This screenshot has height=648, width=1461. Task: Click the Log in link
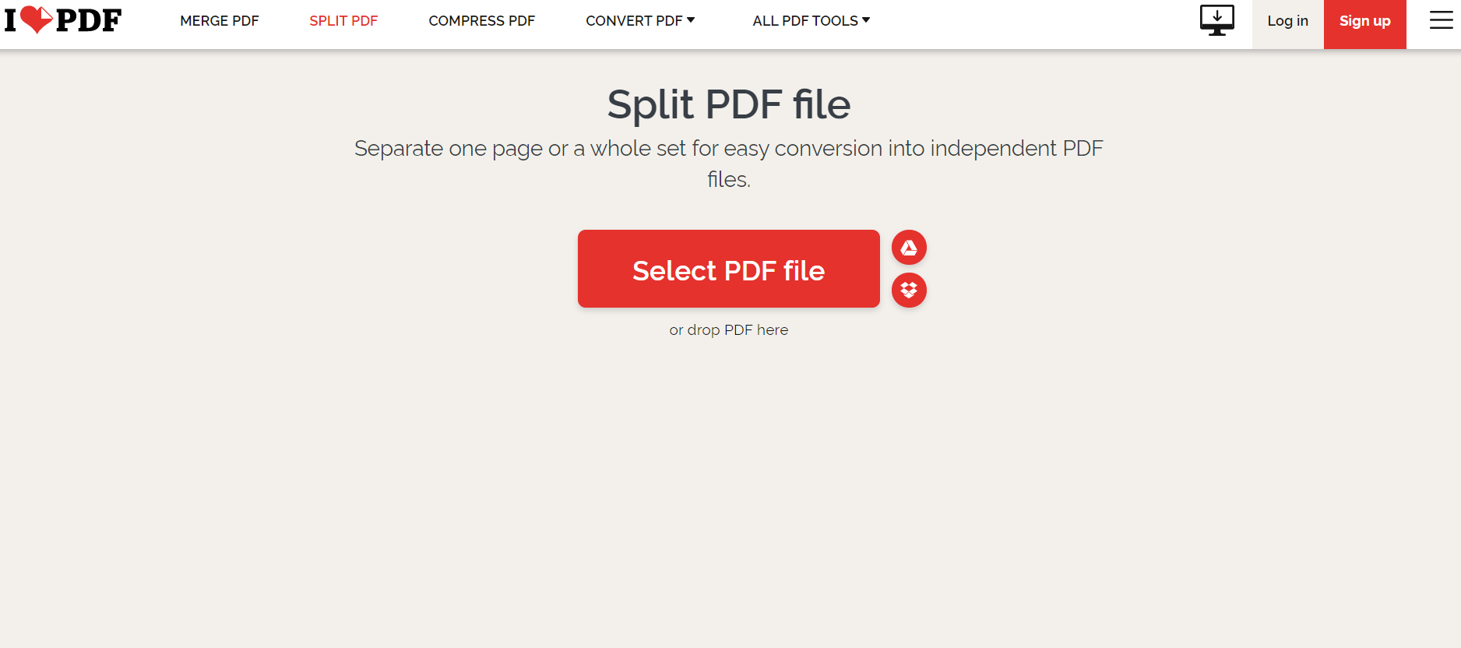pos(1287,21)
